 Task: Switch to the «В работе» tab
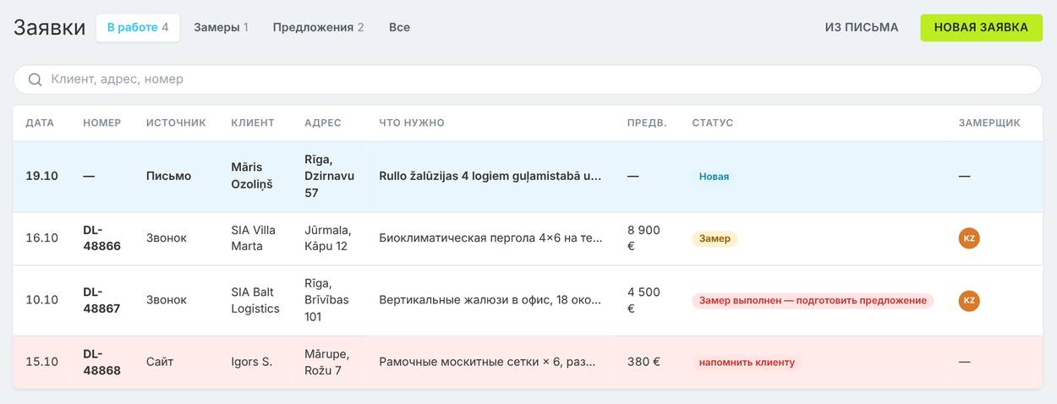[138, 27]
